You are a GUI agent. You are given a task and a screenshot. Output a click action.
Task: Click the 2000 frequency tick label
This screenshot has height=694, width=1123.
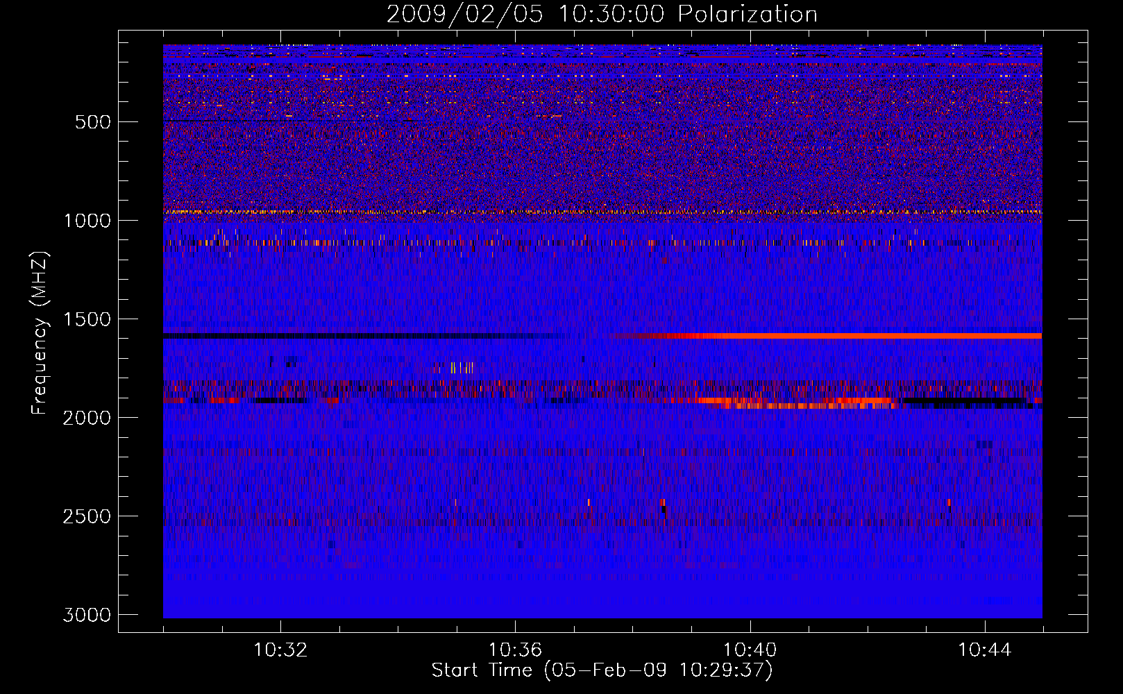tap(87, 418)
